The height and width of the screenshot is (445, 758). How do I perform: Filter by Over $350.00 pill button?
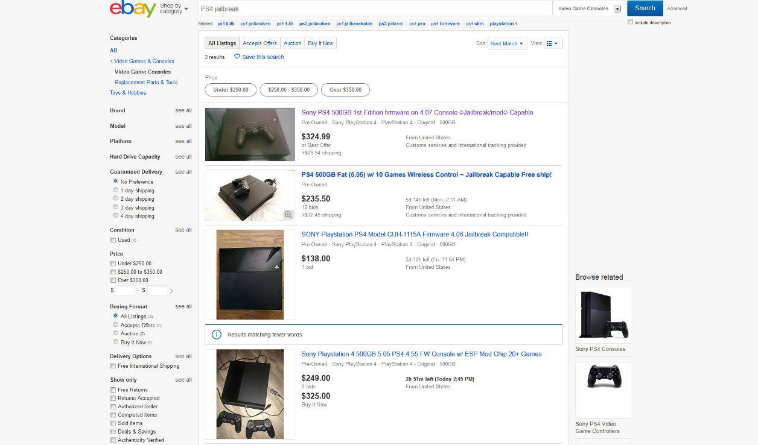pyautogui.click(x=345, y=90)
